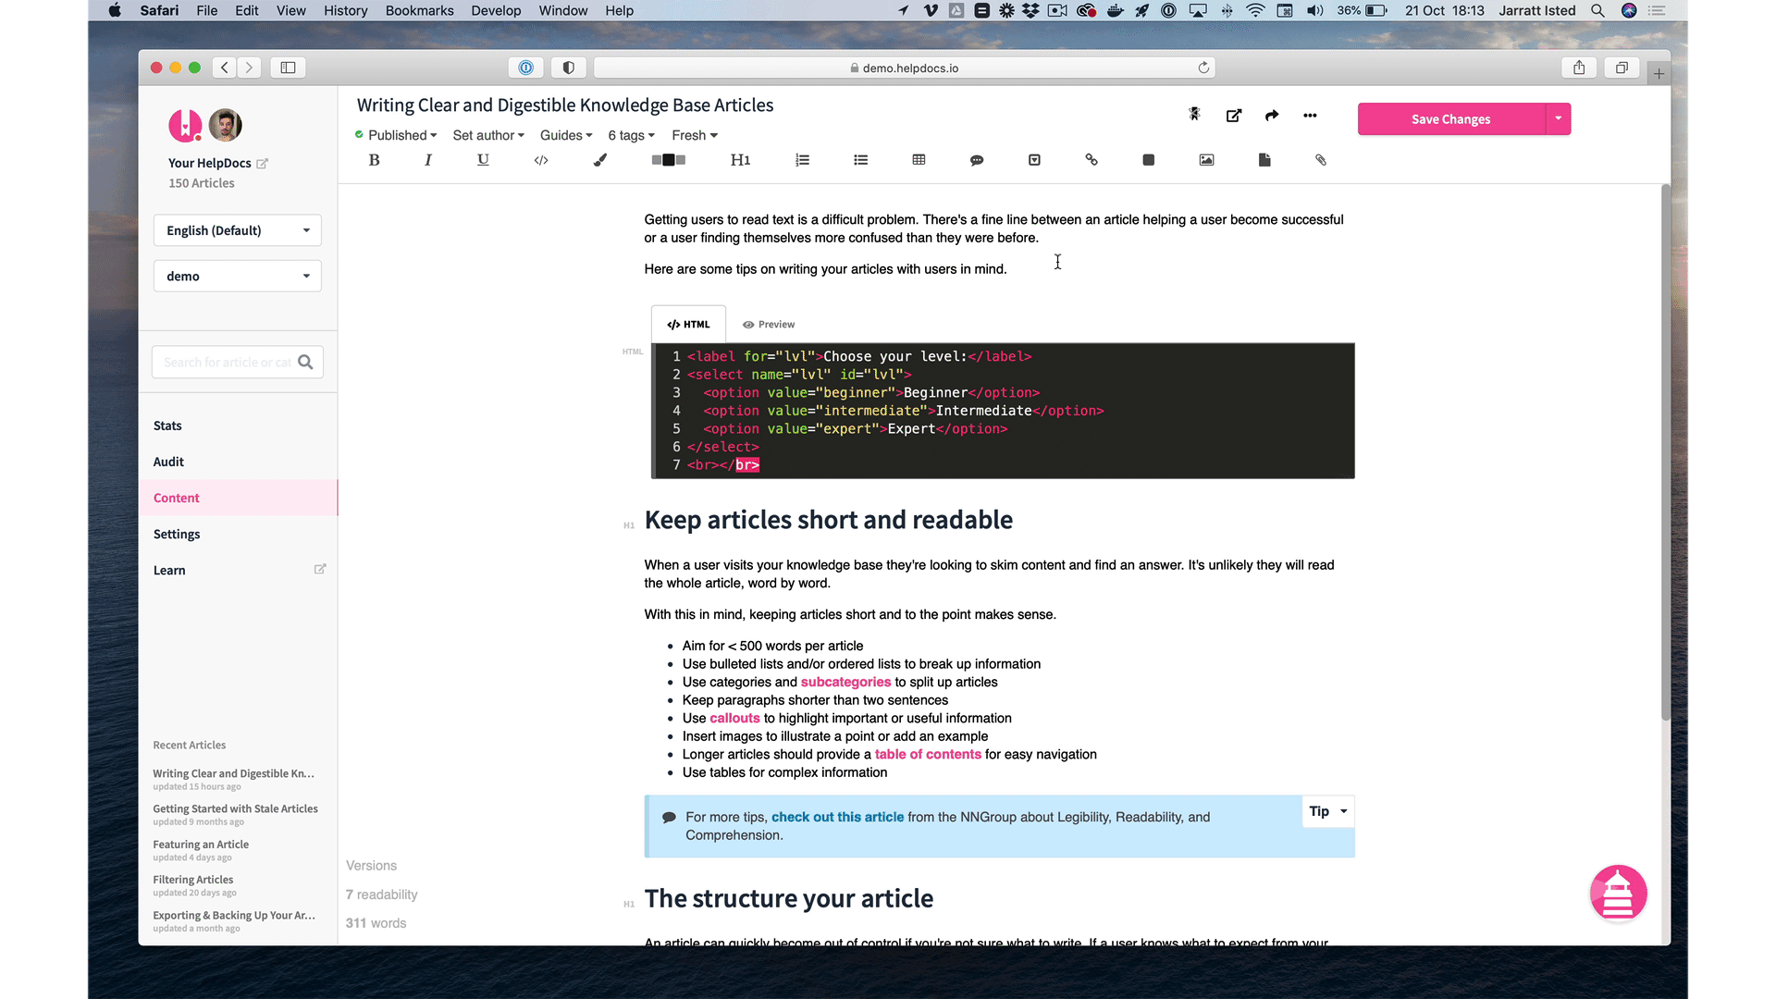
Task: Select Stats from sidebar navigation
Action: click(x=167, y=425)
